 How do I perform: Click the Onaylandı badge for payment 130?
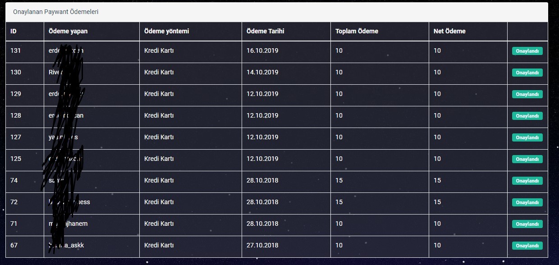click(527, 73)
